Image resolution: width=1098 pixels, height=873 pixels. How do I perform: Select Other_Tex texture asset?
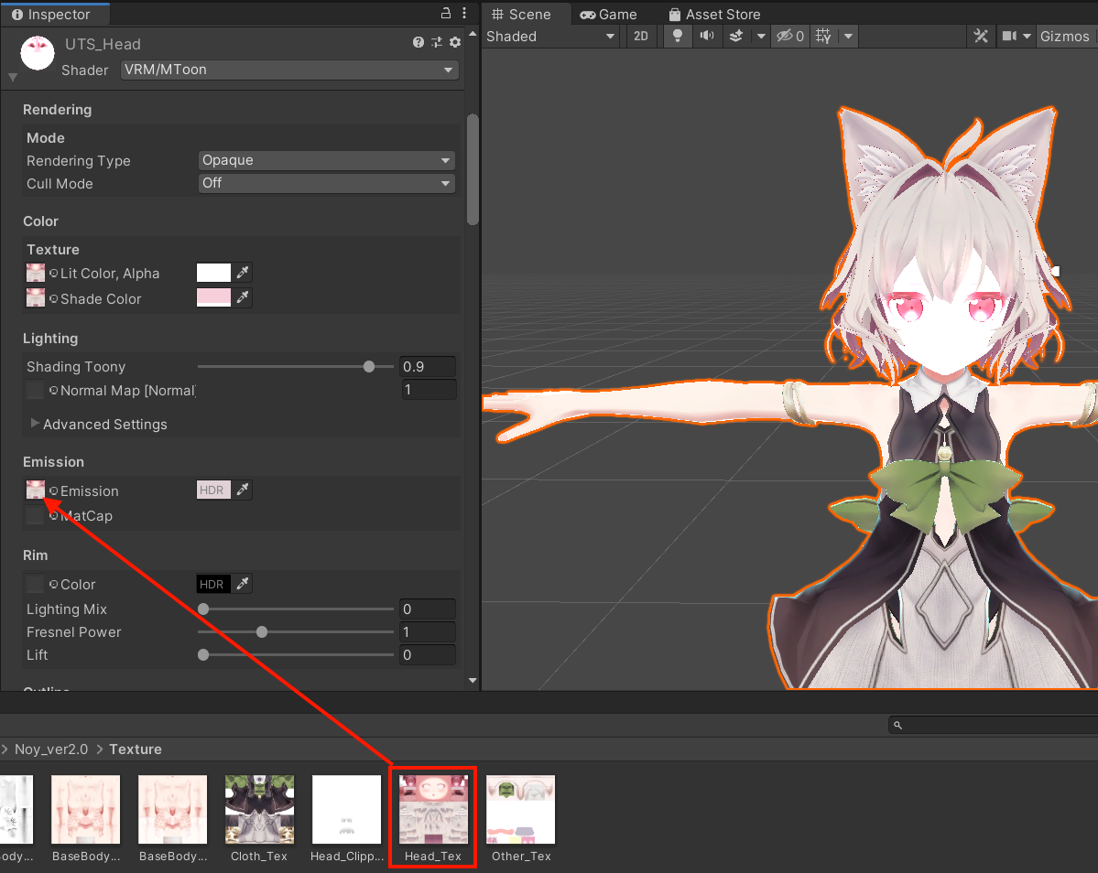click(x=520, y=817)
